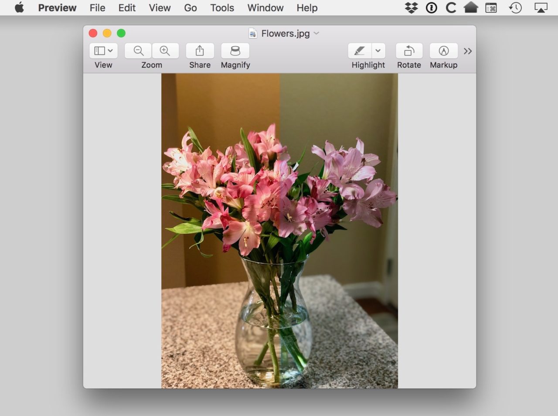
Task: Open the Share toolbar button
Action: click(200, 51)
